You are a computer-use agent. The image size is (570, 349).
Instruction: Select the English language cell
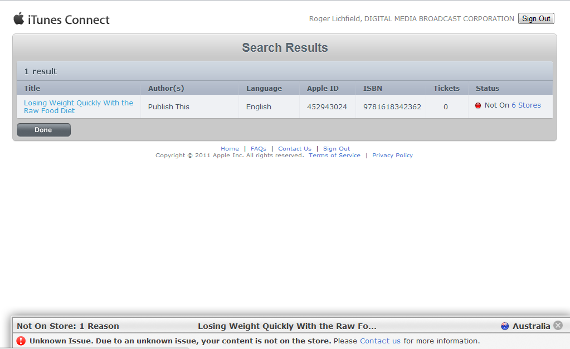coord(259,106)
